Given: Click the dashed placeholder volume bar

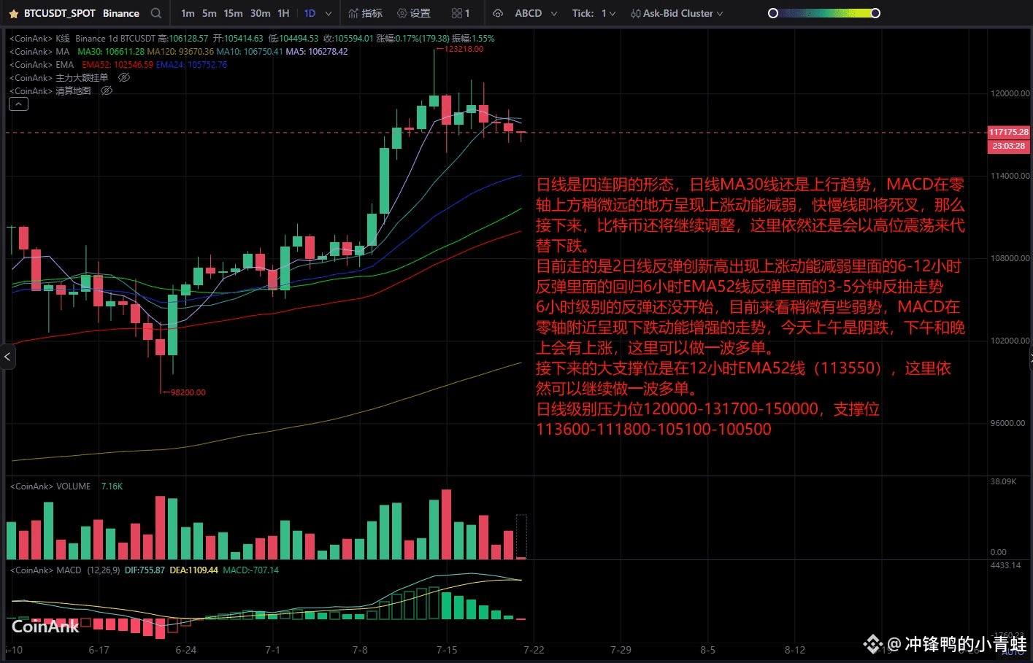Looking at the screenshot, I should [521, 537].
